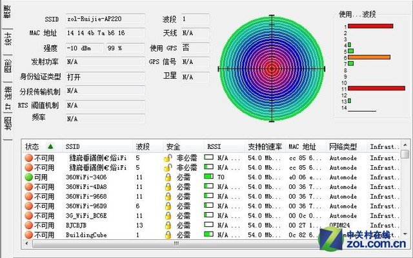Select the BJCBJB network name
Screen dimensions: 413x258
[x=76, y=225]
